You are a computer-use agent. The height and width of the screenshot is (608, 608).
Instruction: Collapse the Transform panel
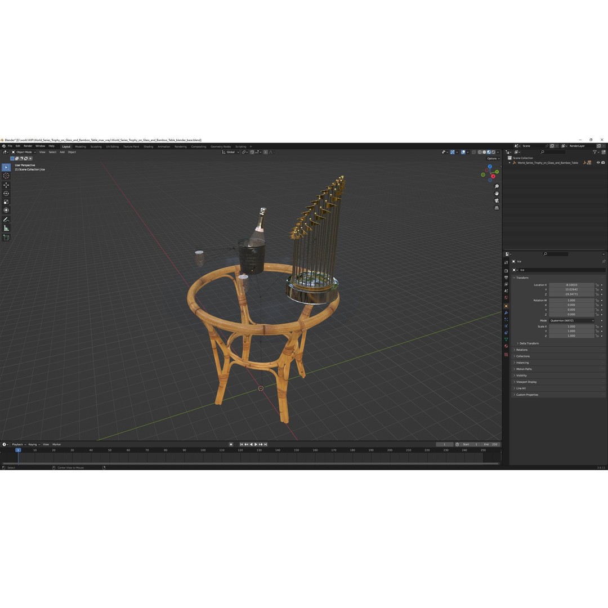522,278
